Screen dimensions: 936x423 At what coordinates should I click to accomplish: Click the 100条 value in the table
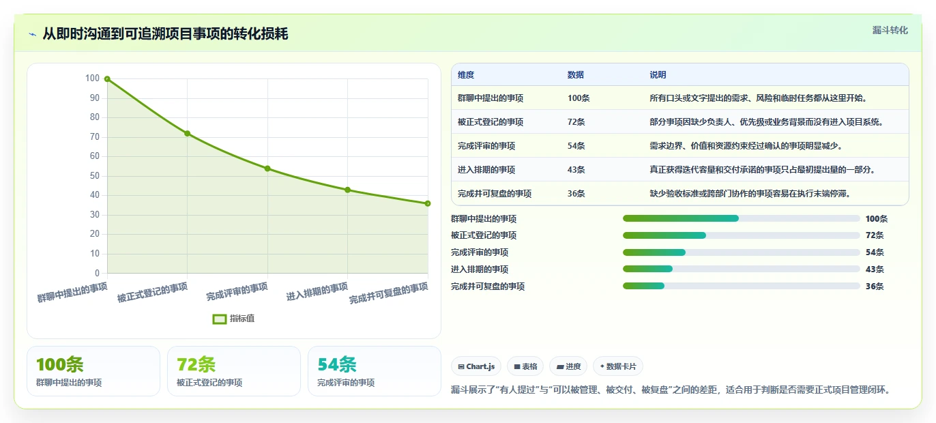(579, 98)
